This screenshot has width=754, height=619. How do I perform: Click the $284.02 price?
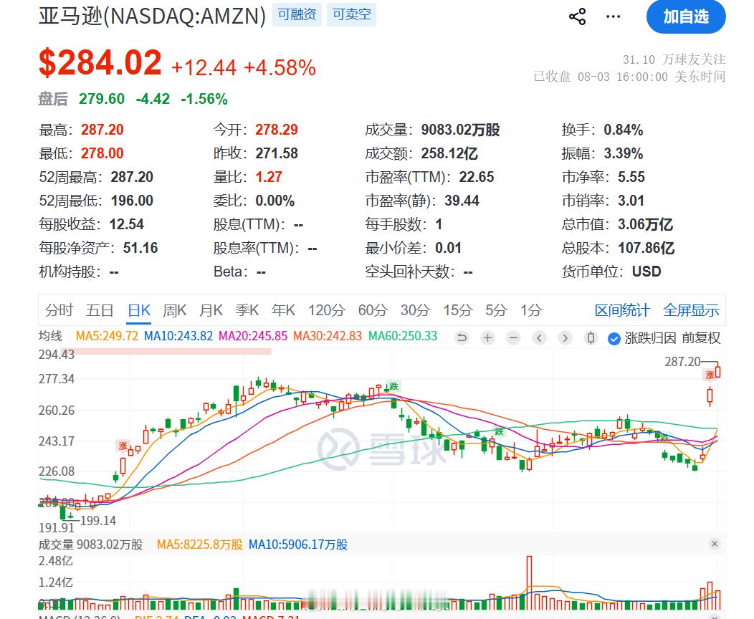click(100, 62)
